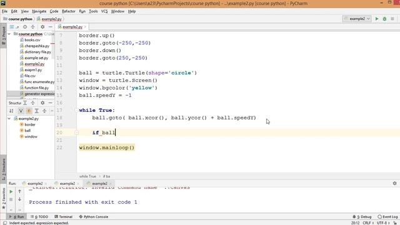
Task: Select the border variable in Structure
Action: 30,124
